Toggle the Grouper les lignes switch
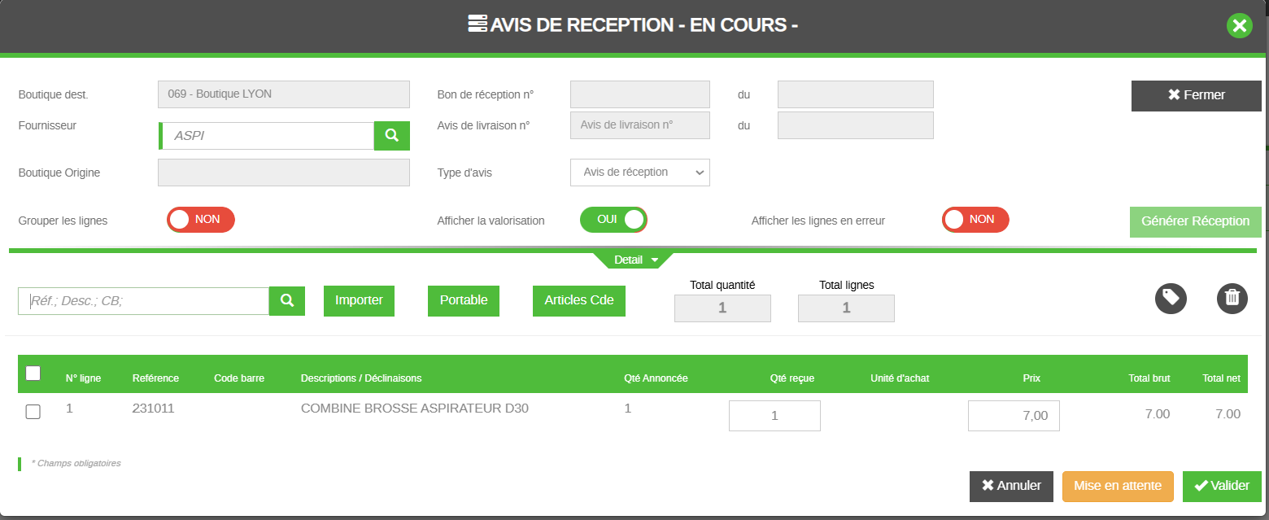The image size is (1269, 520). point(201,220)
